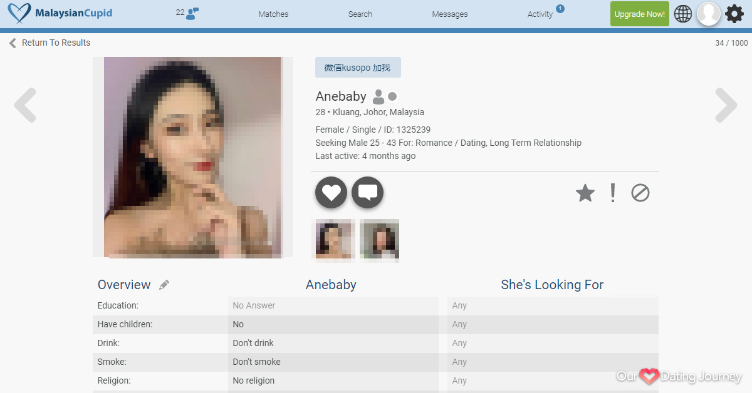Click the '28 • Kluang, Johor, Malaysia' location text

pyautogui.click(x=370, y=112)
